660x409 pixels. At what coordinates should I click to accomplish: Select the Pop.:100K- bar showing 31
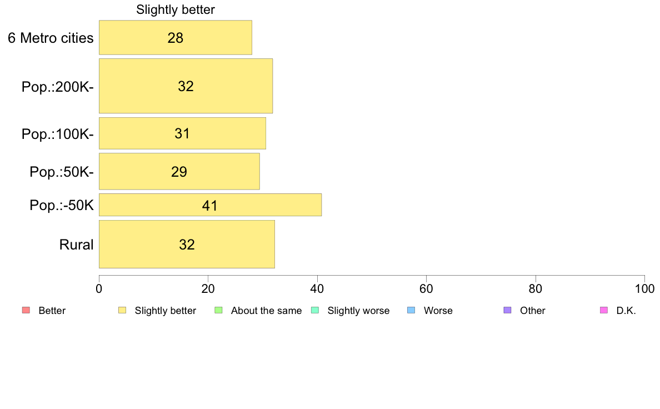point(183,133)
